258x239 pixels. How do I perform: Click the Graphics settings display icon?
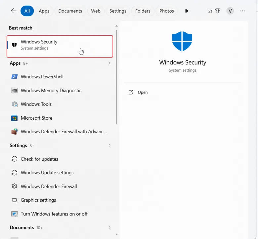[14, 200]
